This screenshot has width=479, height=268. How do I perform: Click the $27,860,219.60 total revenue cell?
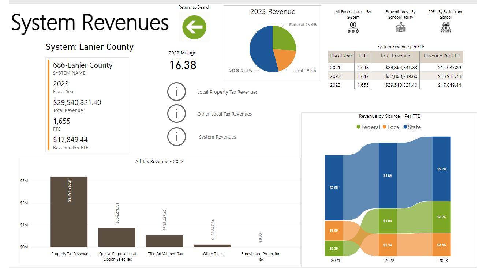pyautogui.click(x=395, y=76)
